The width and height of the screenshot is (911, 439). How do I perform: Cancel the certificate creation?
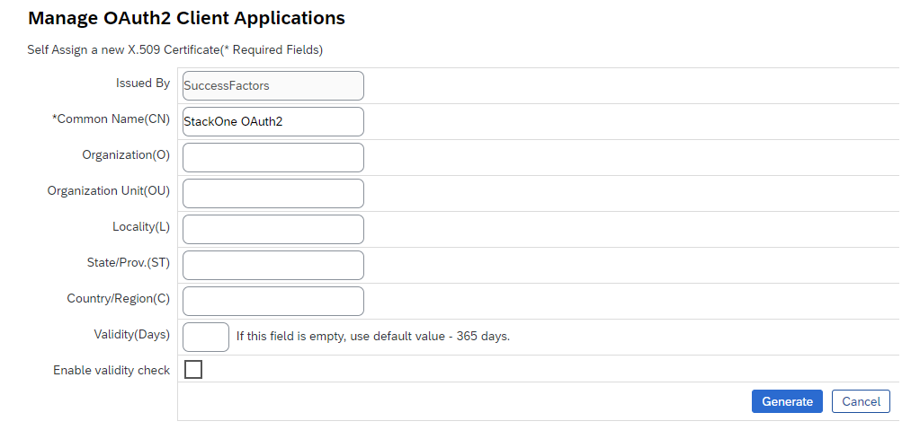[x=861, y=401]
